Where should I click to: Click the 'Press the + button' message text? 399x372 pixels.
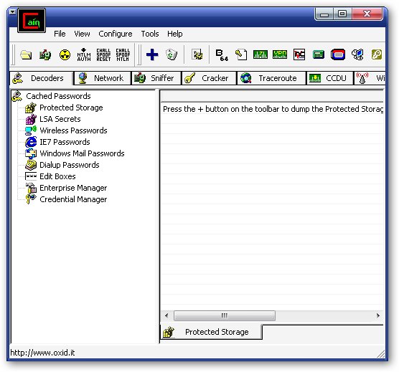tap(273, 109)
